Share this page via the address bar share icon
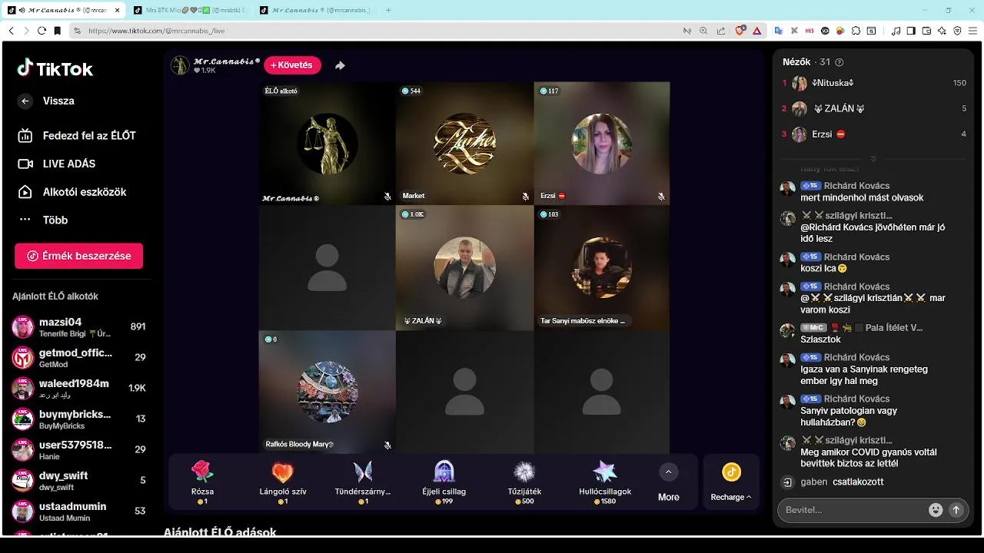The width and height of the screenshot is (984, 553). pyautogui.click(x=721, y=31)
